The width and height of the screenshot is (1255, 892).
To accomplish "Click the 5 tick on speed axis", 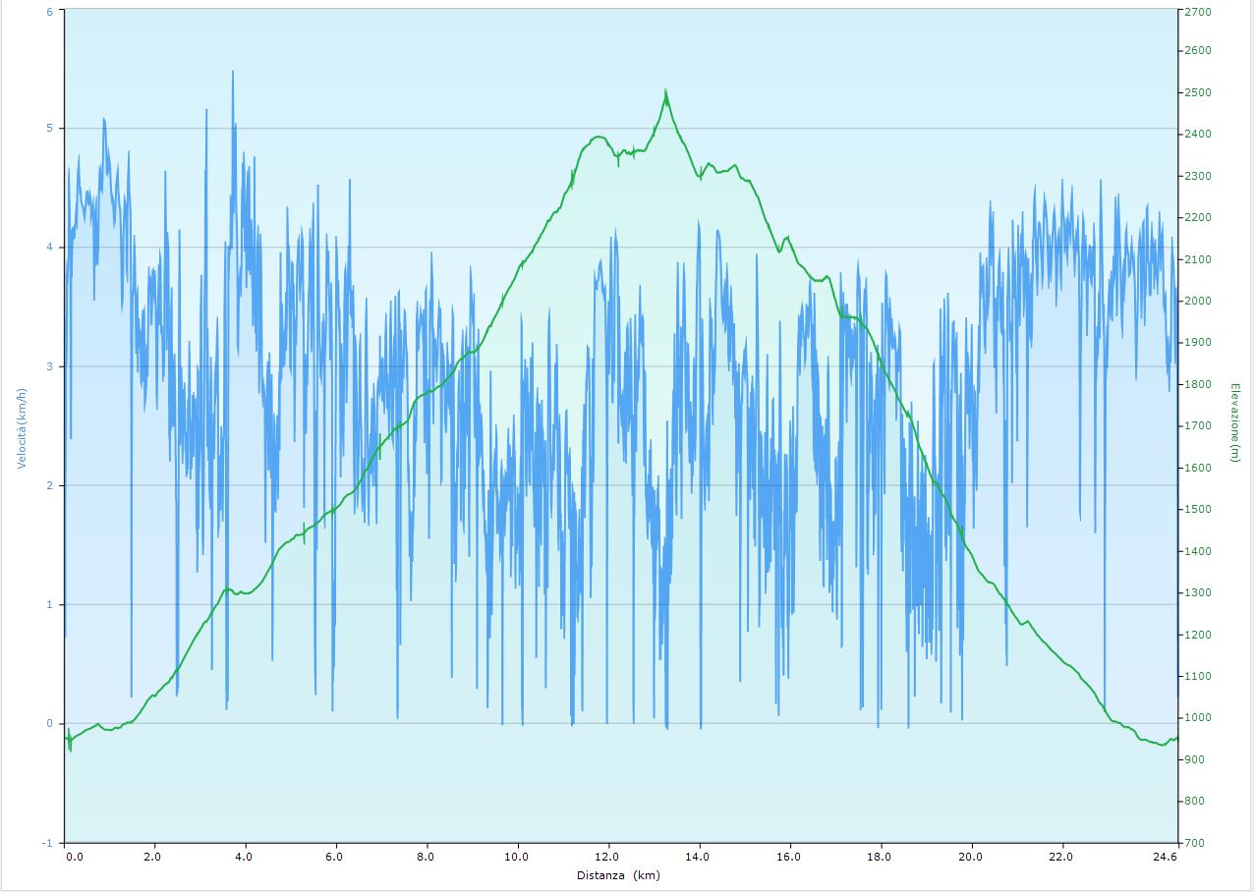I will (x=50, y=129).
